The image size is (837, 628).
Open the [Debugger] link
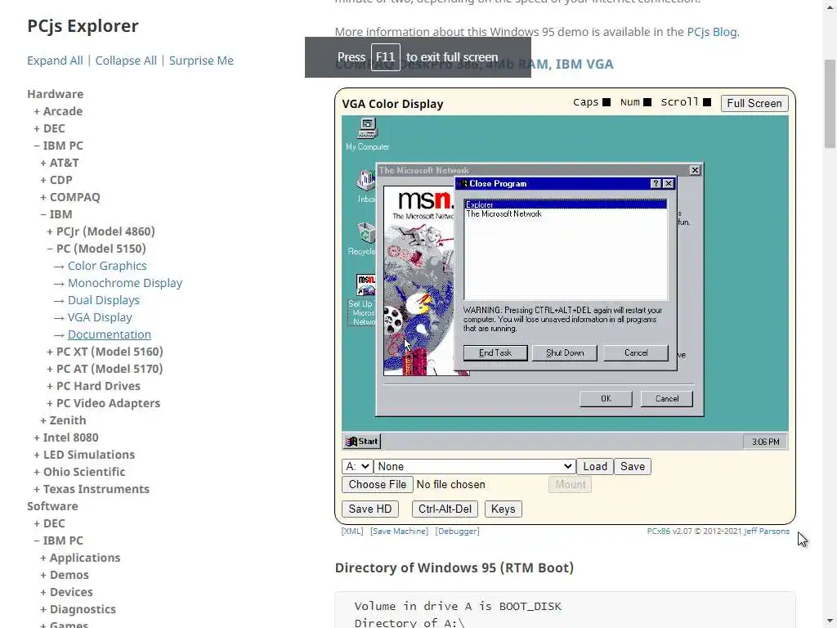(x=458, y=532)
